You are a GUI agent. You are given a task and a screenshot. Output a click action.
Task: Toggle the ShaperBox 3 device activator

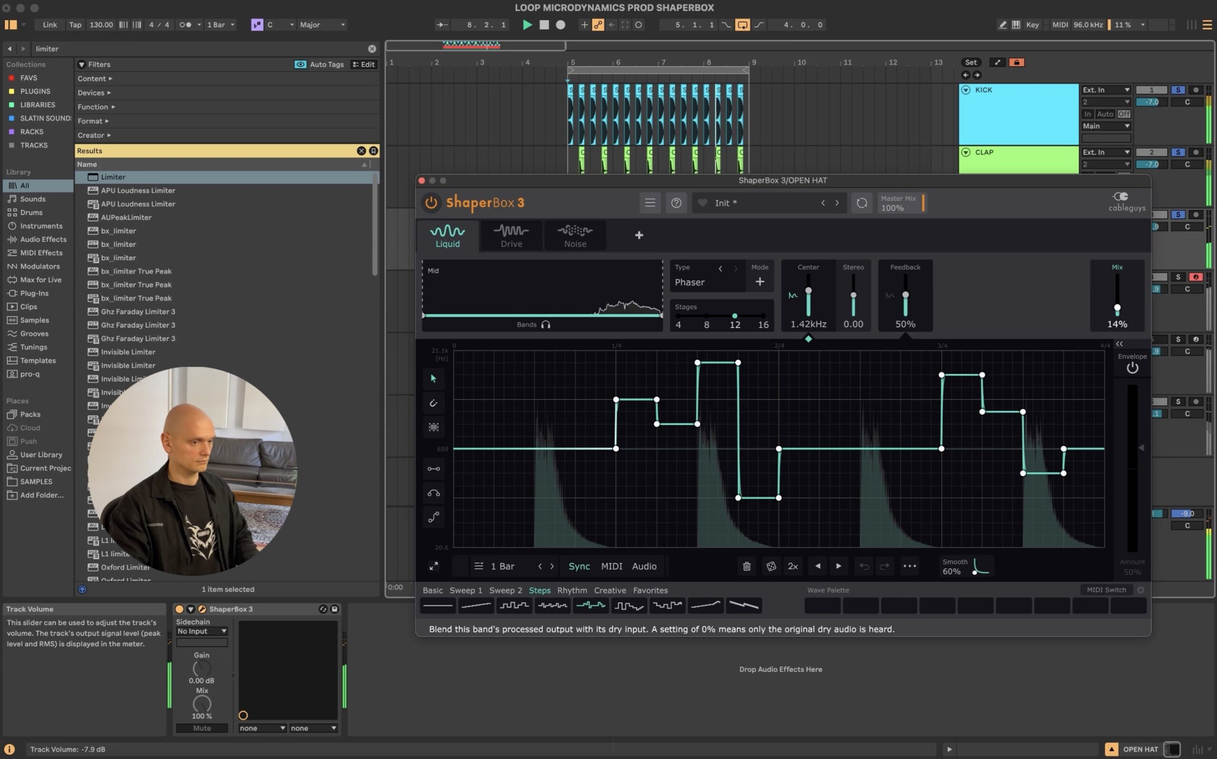pyautogui.click(x=179, y=609)
